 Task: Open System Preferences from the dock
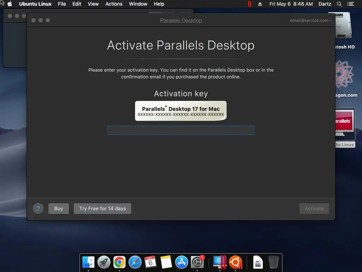pos(197,262)
